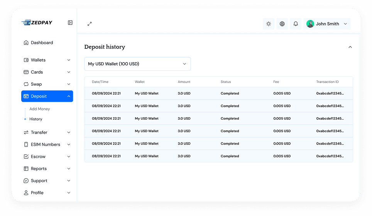This screenshot has width=372, height=216.
Task: Open the John Smith account dropdown arrow
Action: click(345, 24)
